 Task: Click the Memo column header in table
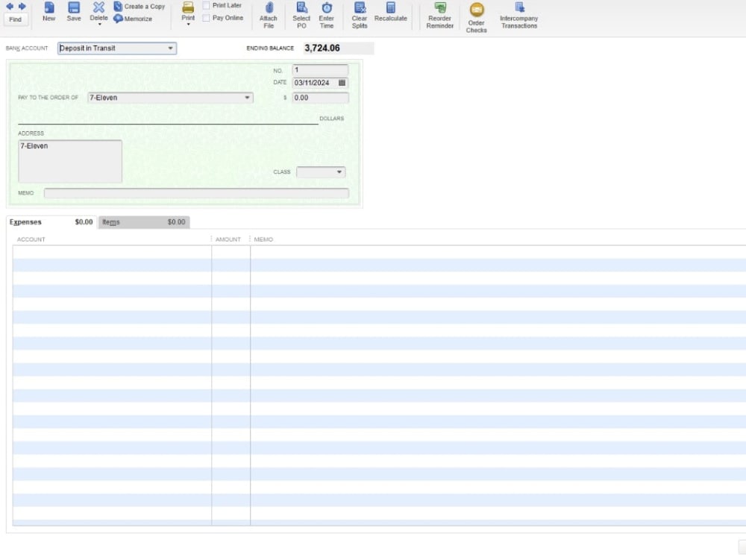263,239
